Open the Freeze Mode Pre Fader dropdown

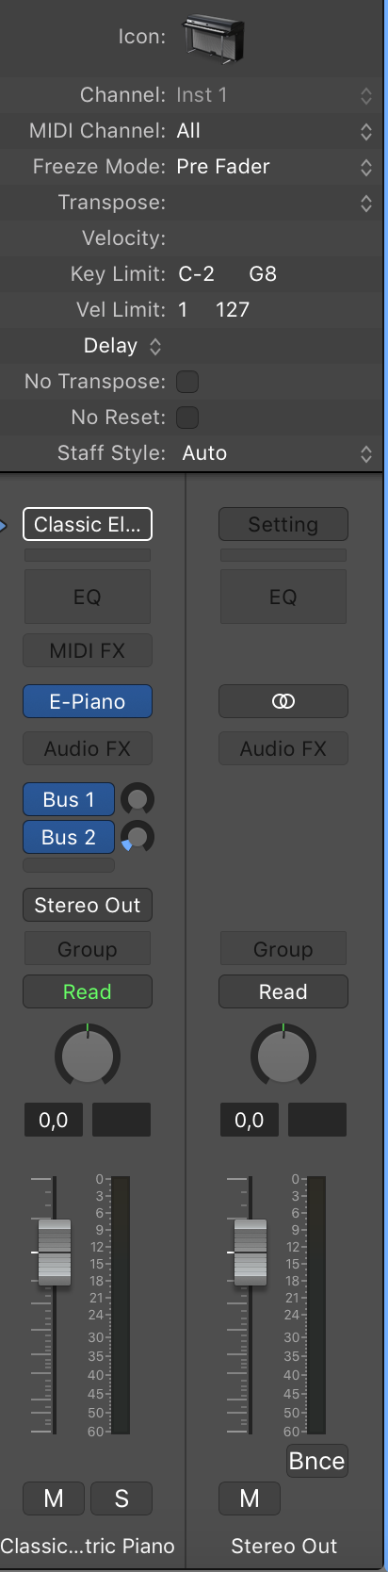[x=275, y=167]
